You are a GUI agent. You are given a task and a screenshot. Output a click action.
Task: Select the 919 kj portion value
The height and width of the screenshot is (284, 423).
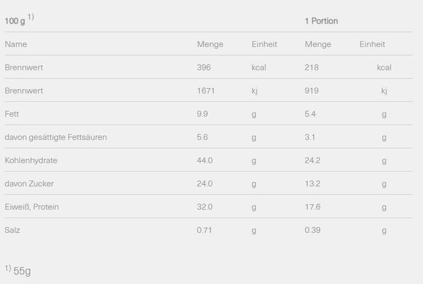point(311,91)
